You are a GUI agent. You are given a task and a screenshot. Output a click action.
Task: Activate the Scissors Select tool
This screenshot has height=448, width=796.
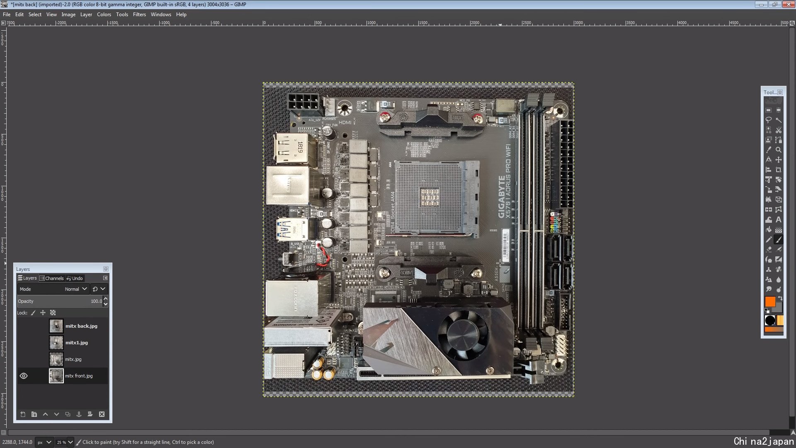point(779,130)
